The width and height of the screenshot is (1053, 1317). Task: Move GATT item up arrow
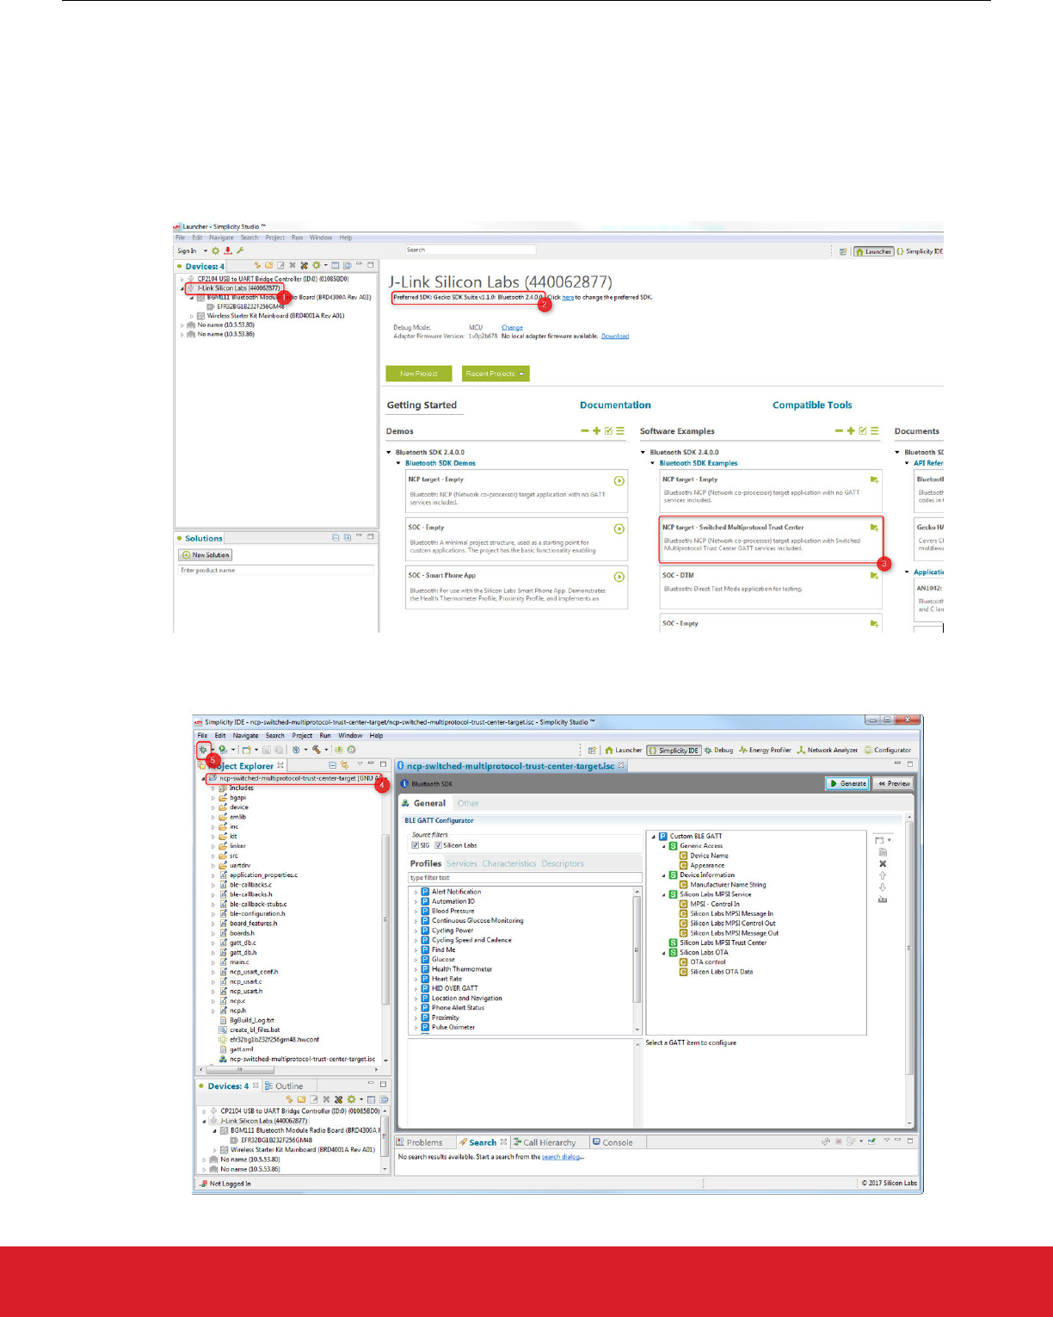883,875
